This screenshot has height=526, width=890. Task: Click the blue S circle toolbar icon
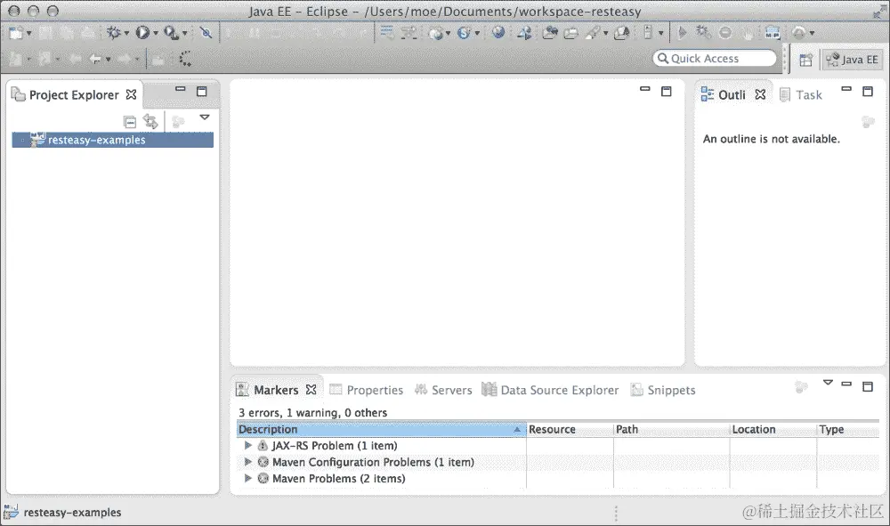[x=464, y=33]
